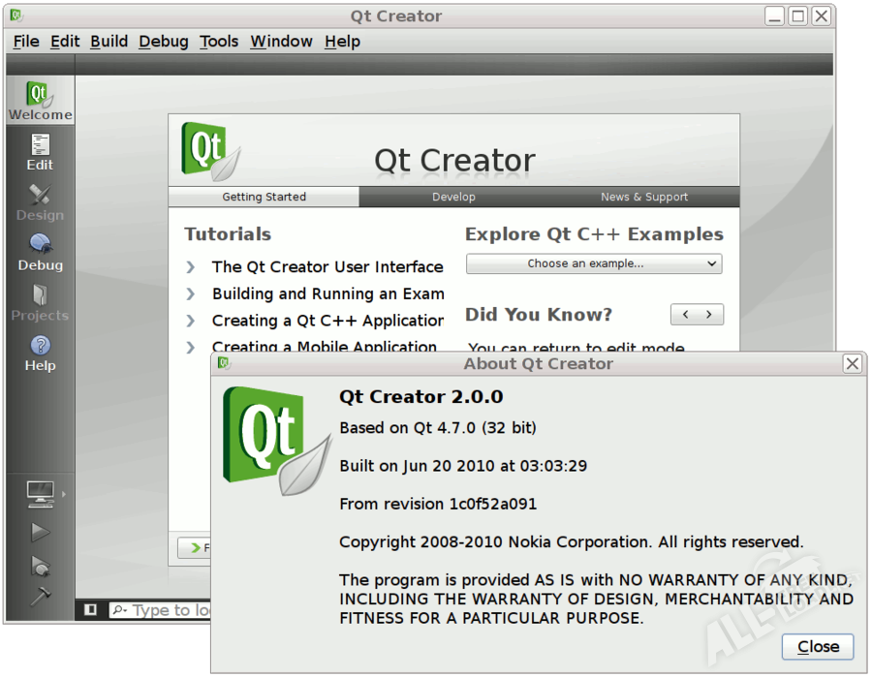This screenshot has width=872, height=678.
Task: Expand The Qt Creator User Interface tutorial
Action: [327, 267]
